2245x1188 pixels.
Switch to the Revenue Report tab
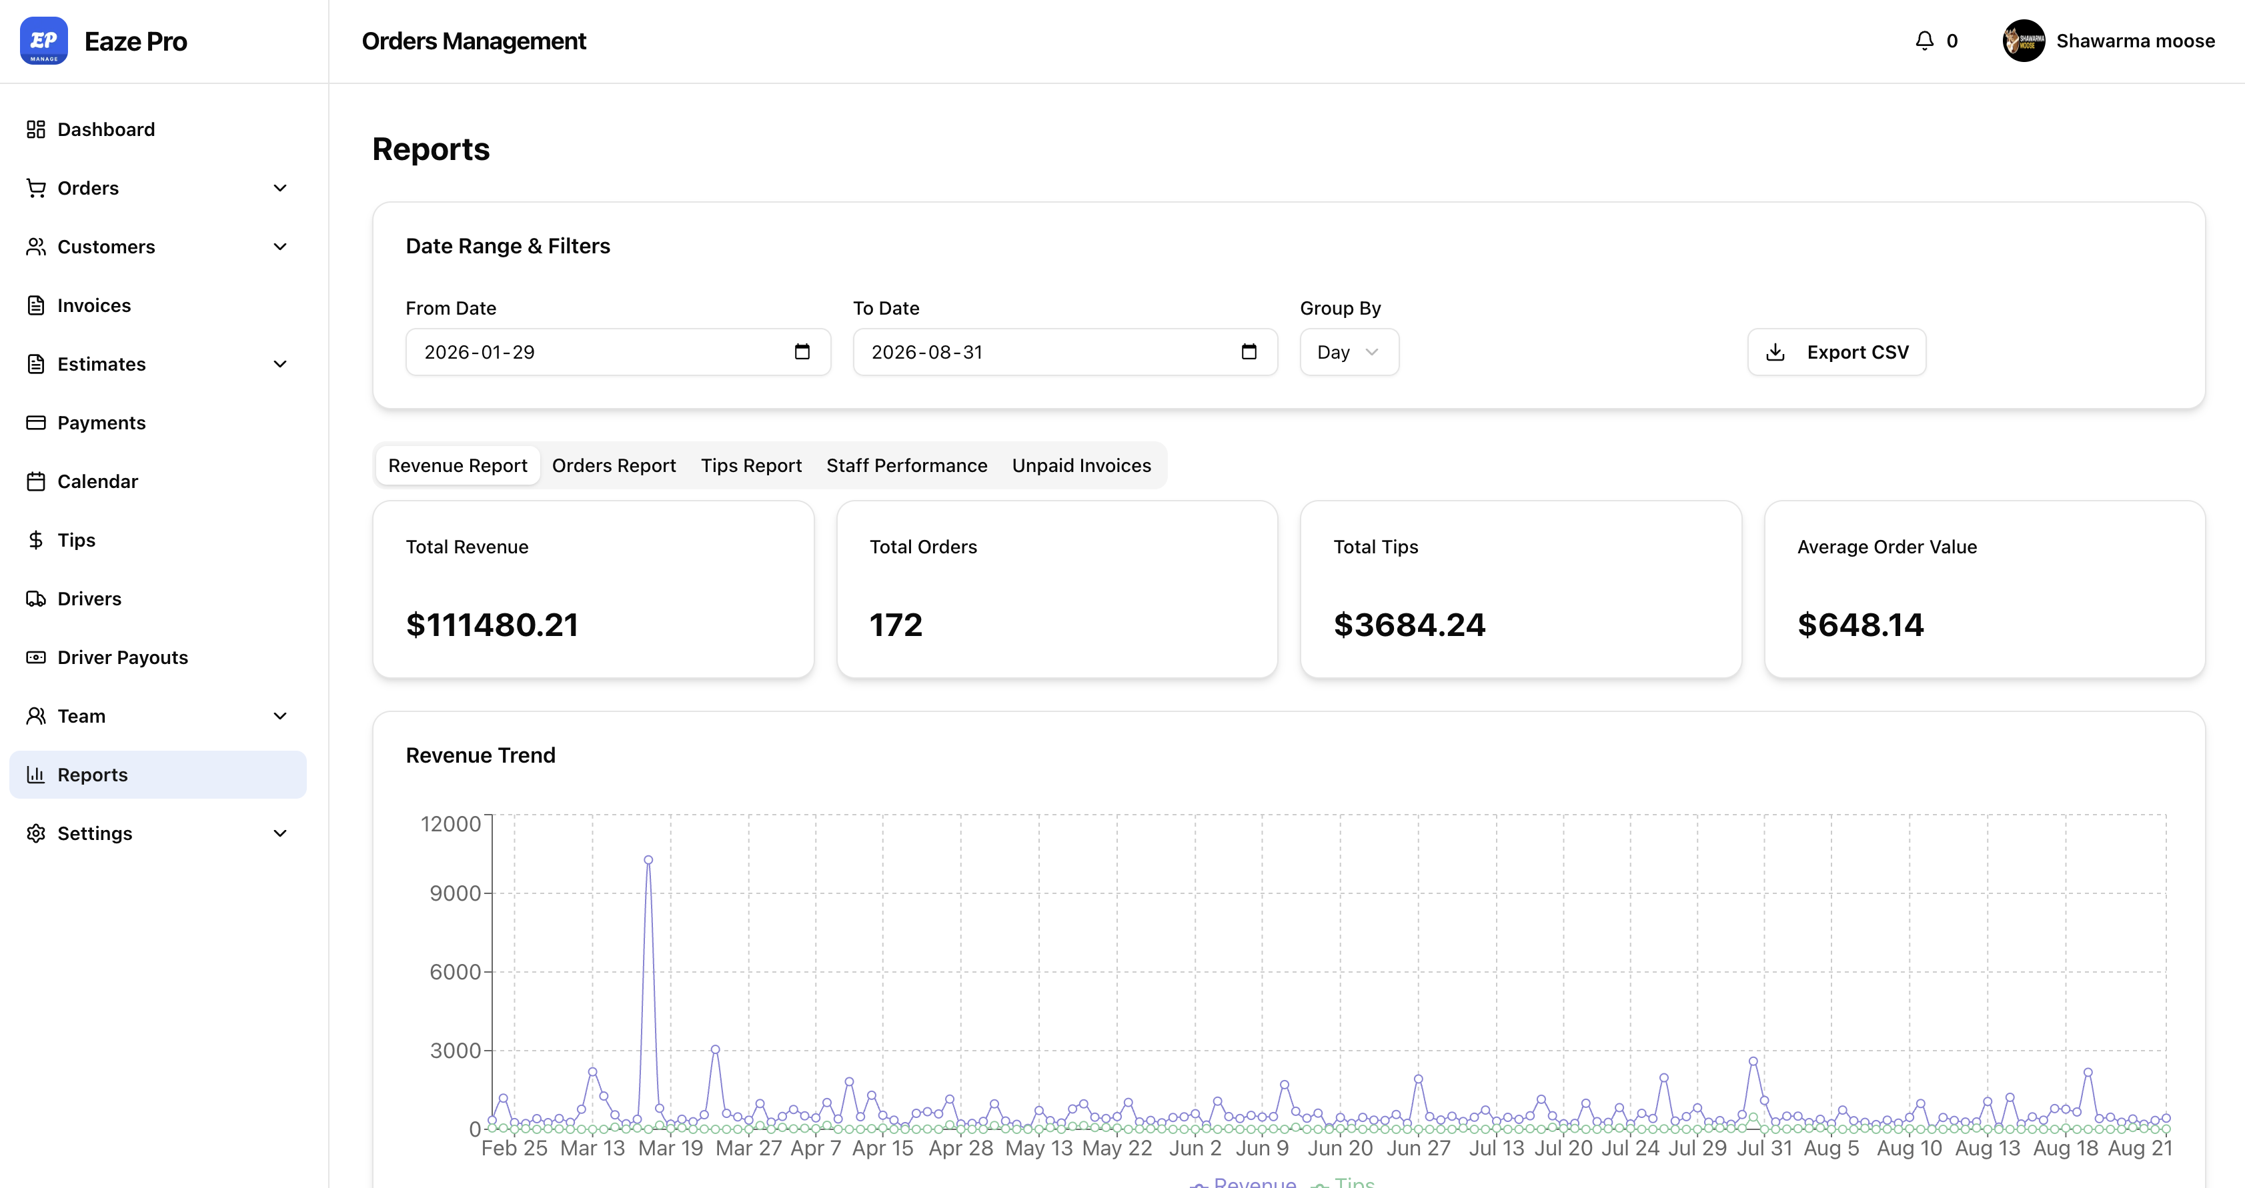(x=458, y=465)
